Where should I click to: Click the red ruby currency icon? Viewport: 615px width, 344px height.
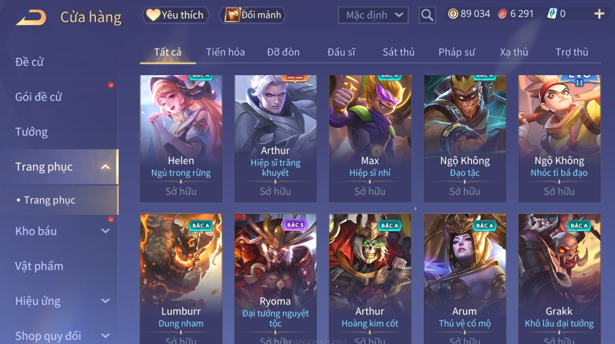click(502, 14)
